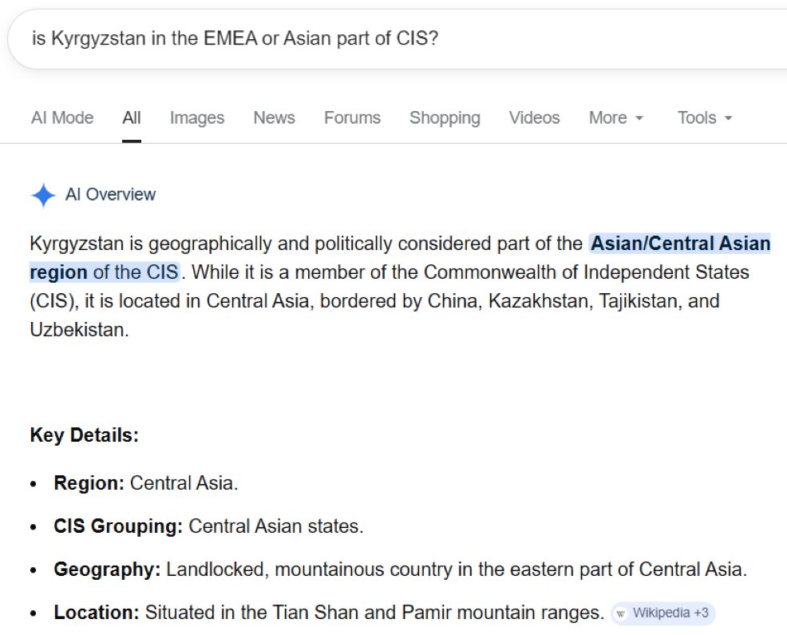This screenshot has width=787, height=635.
Task: Click the highlighted 'Asian/Central Asian' text
Action: point(681,244)
